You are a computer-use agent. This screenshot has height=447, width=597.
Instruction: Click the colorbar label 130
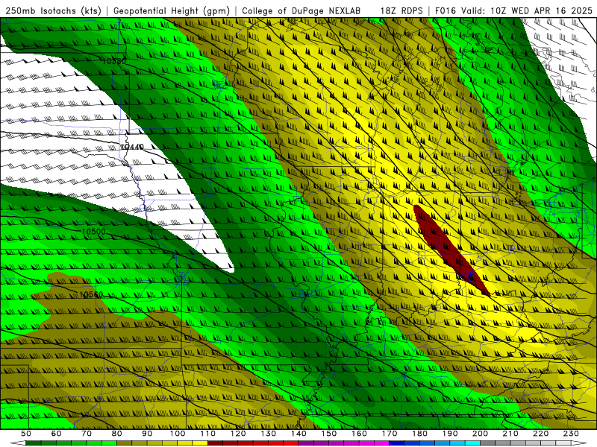[269, 434]
